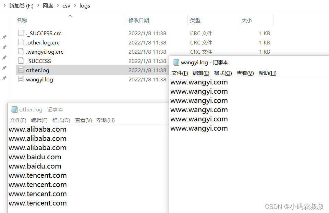
Task: Expand the chevron after csv breadcrumb
Action: pyautogui.click(x=75, y=5)
